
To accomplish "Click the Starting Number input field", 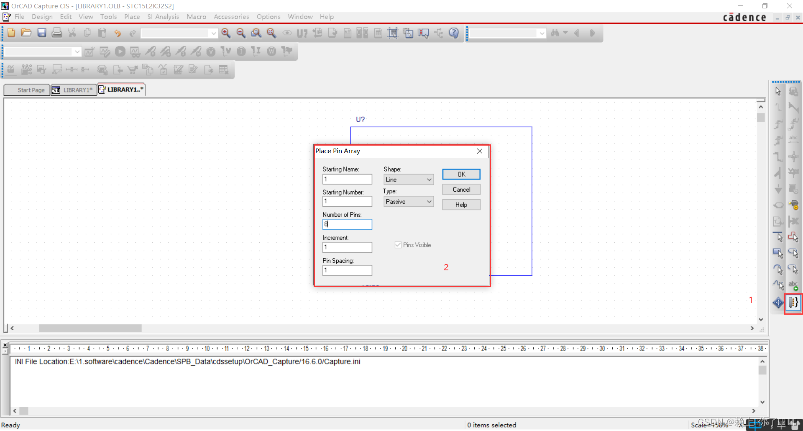I will point(347,201).
